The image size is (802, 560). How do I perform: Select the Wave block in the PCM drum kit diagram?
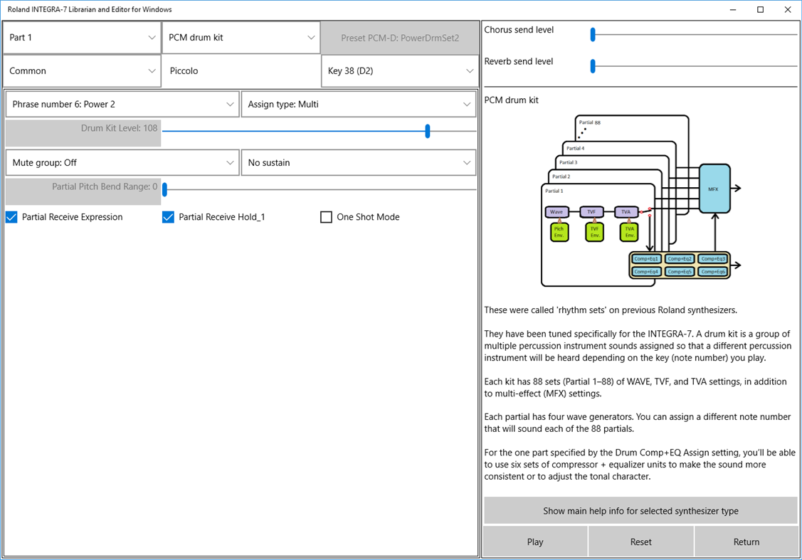pyautogui.click(x=556, y=212)
